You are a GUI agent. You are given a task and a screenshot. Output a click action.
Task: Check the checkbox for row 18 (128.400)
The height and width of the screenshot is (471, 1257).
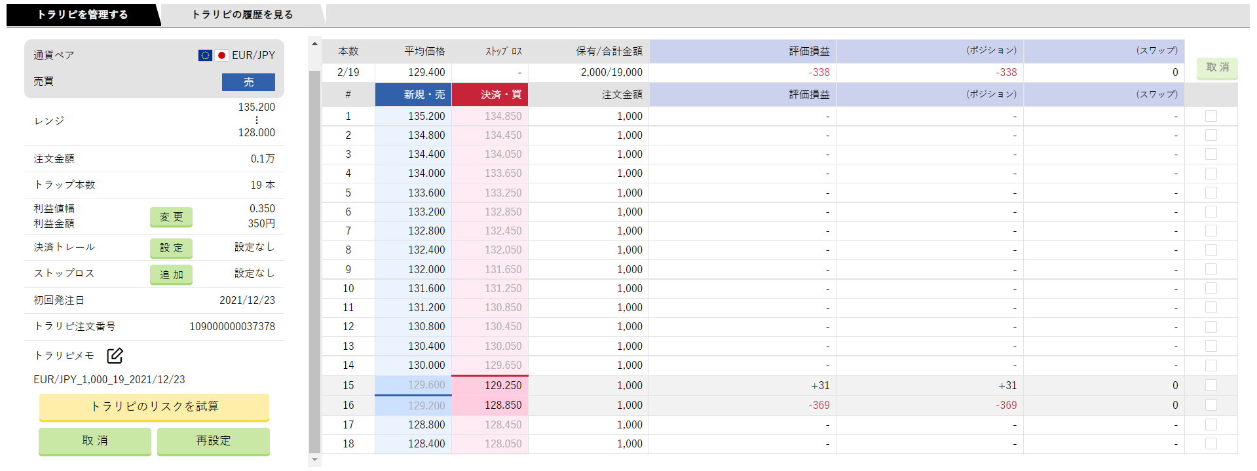pyautogui.click(x=1211, y=443)
